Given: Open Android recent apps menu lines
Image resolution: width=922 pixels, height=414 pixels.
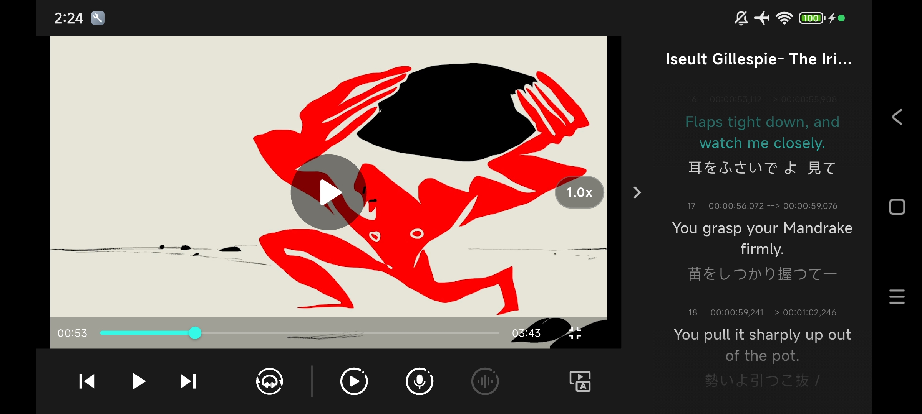Looking at the screenshot, I should 897,297.
